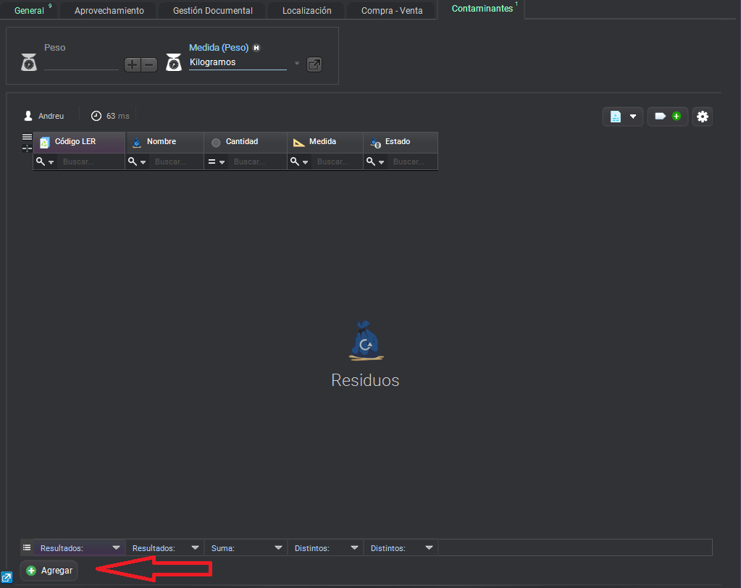Open the Suma footer dropdown

[278, 548]
